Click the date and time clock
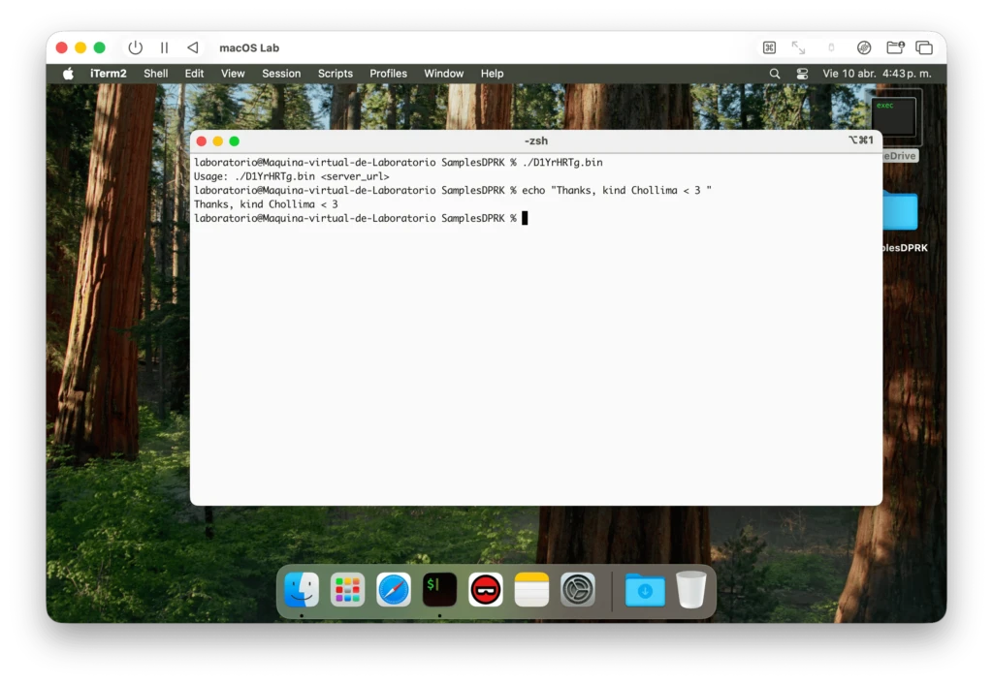Viewport: 993px width, 684px height. pos(876,74)
